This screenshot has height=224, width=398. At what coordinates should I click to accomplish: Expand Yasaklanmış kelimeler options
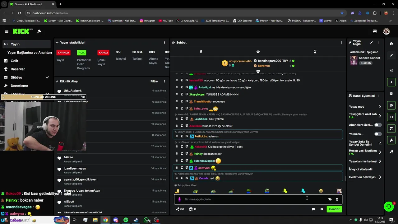(380, 161)
